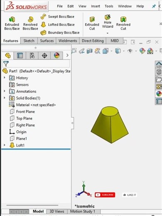The image size is (162, 216).
Task: Open the FeatureManager design tree tab
Action: click(x=7, y=56)
